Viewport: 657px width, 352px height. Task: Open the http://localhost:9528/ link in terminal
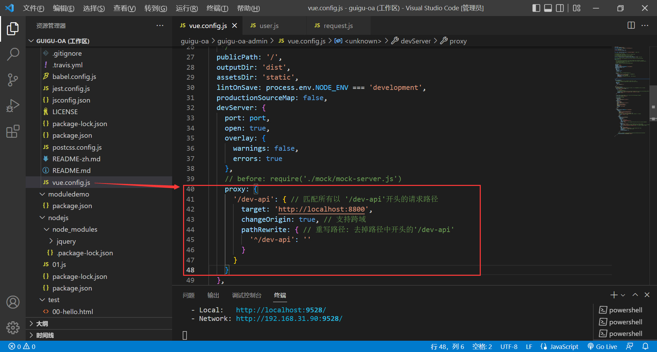tap(281, 310)
